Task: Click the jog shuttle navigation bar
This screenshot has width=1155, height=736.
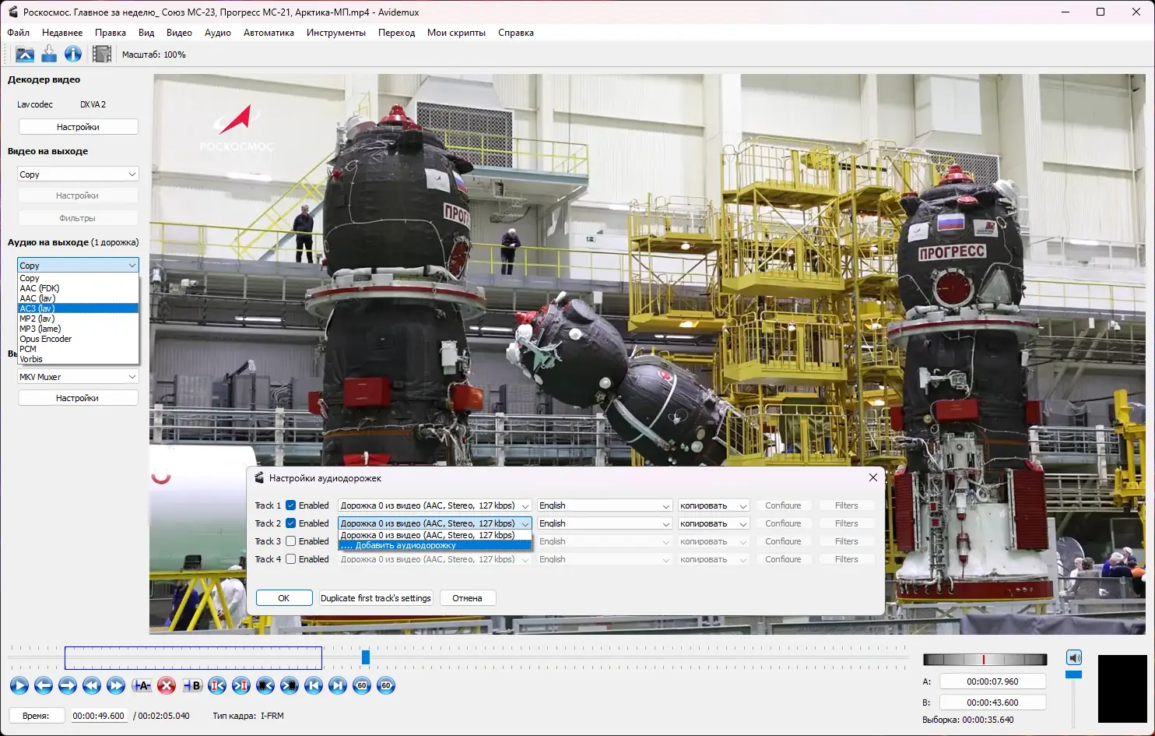Action: [985, 660]
